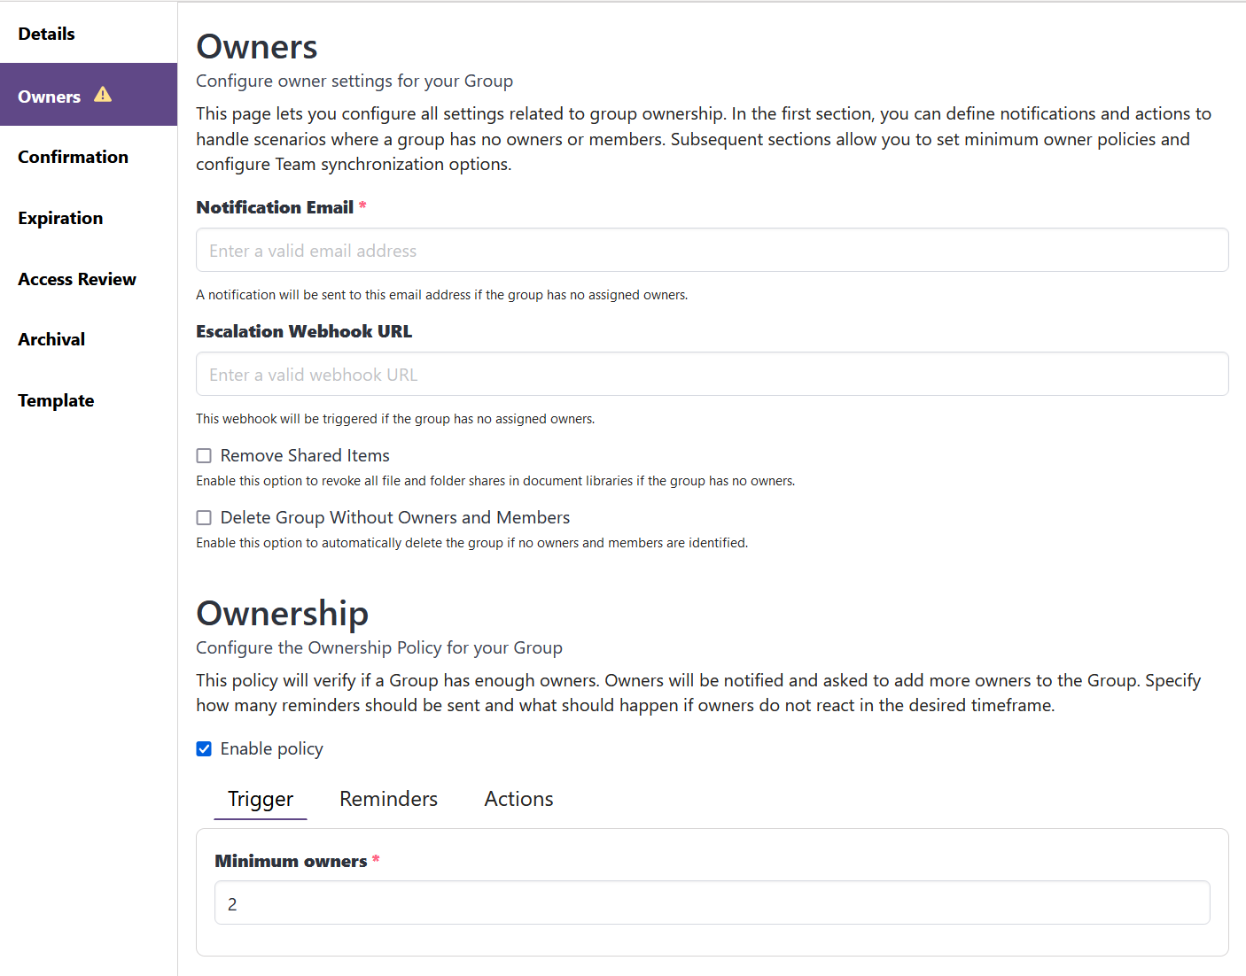Screen dimensions: 1246x976
Task: Uncheck the Enable policy checkbox
Action: [204, 749]
